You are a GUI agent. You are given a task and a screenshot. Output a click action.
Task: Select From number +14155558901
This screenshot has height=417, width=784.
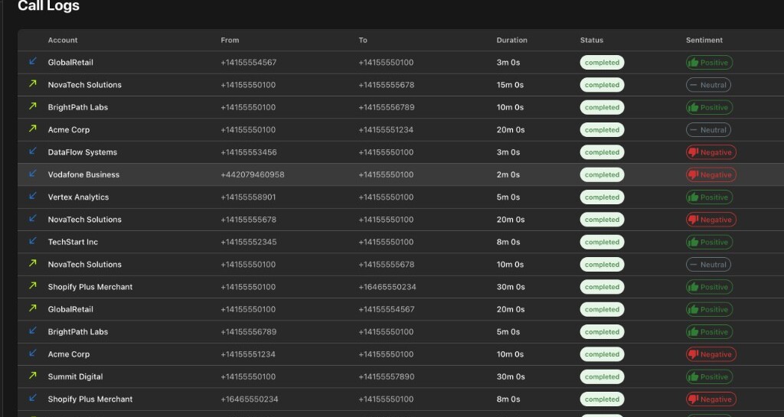(248, 197)
